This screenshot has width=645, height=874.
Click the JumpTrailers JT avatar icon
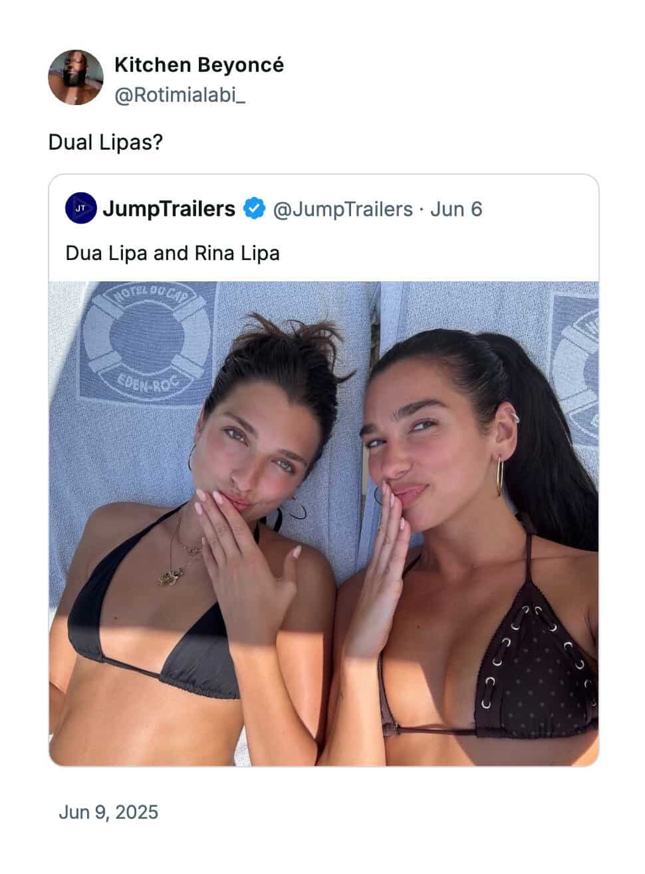click(81, 208)
